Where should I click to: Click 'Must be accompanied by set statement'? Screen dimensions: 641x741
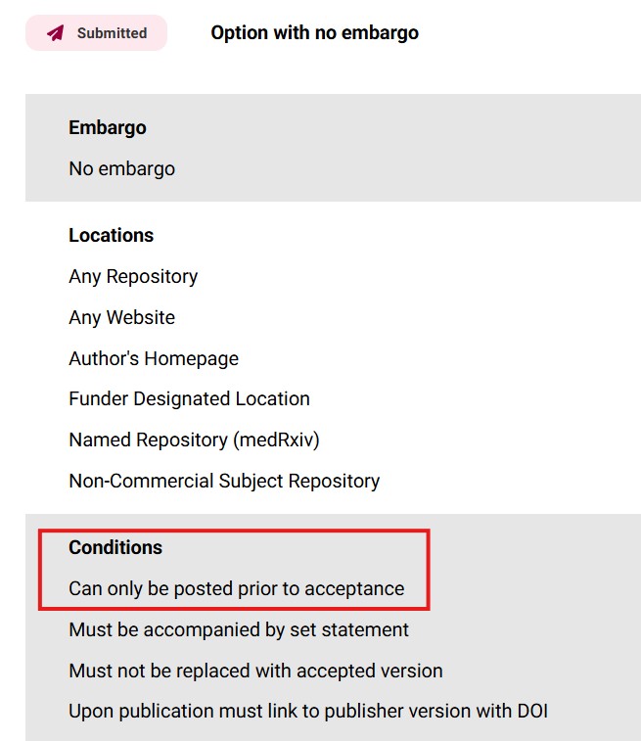[239, 630]
